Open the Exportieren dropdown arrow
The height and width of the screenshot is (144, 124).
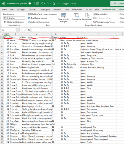pos(76,22)
